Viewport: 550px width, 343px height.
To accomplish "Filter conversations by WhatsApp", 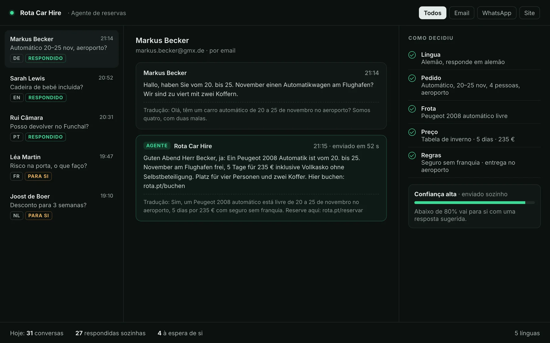I will pos(497,13).
